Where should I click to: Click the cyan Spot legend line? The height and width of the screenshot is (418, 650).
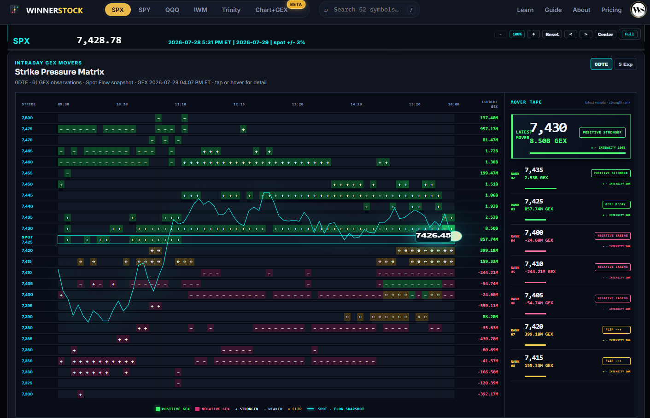click(x=310, y=409)
